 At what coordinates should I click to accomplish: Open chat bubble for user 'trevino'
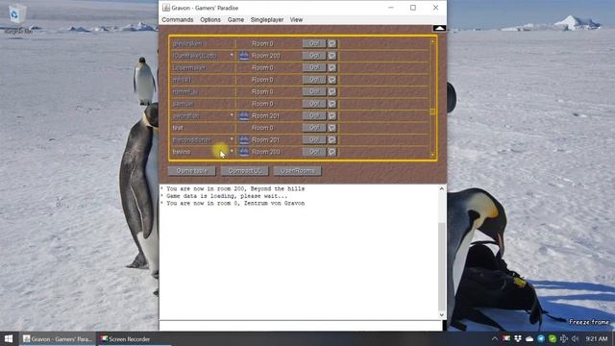point(332,152)
